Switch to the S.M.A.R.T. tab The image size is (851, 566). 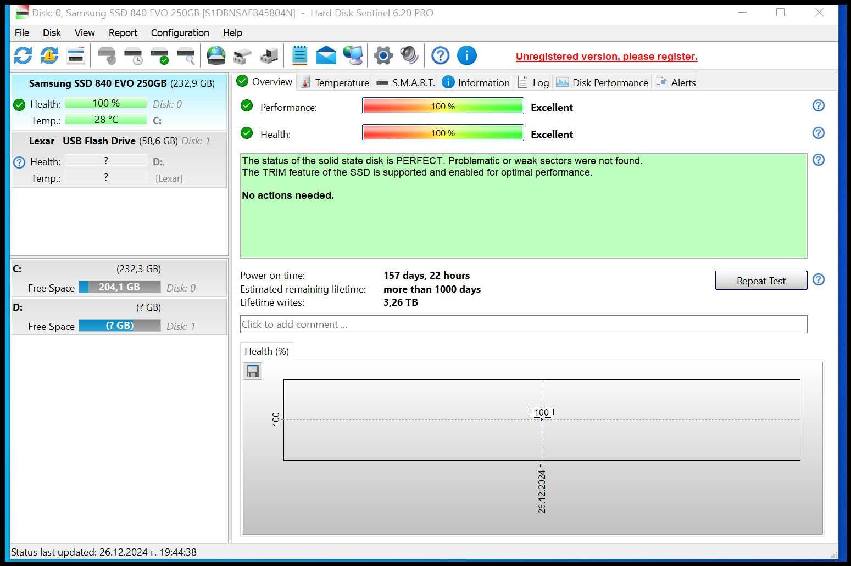click(x=405, y=82)
